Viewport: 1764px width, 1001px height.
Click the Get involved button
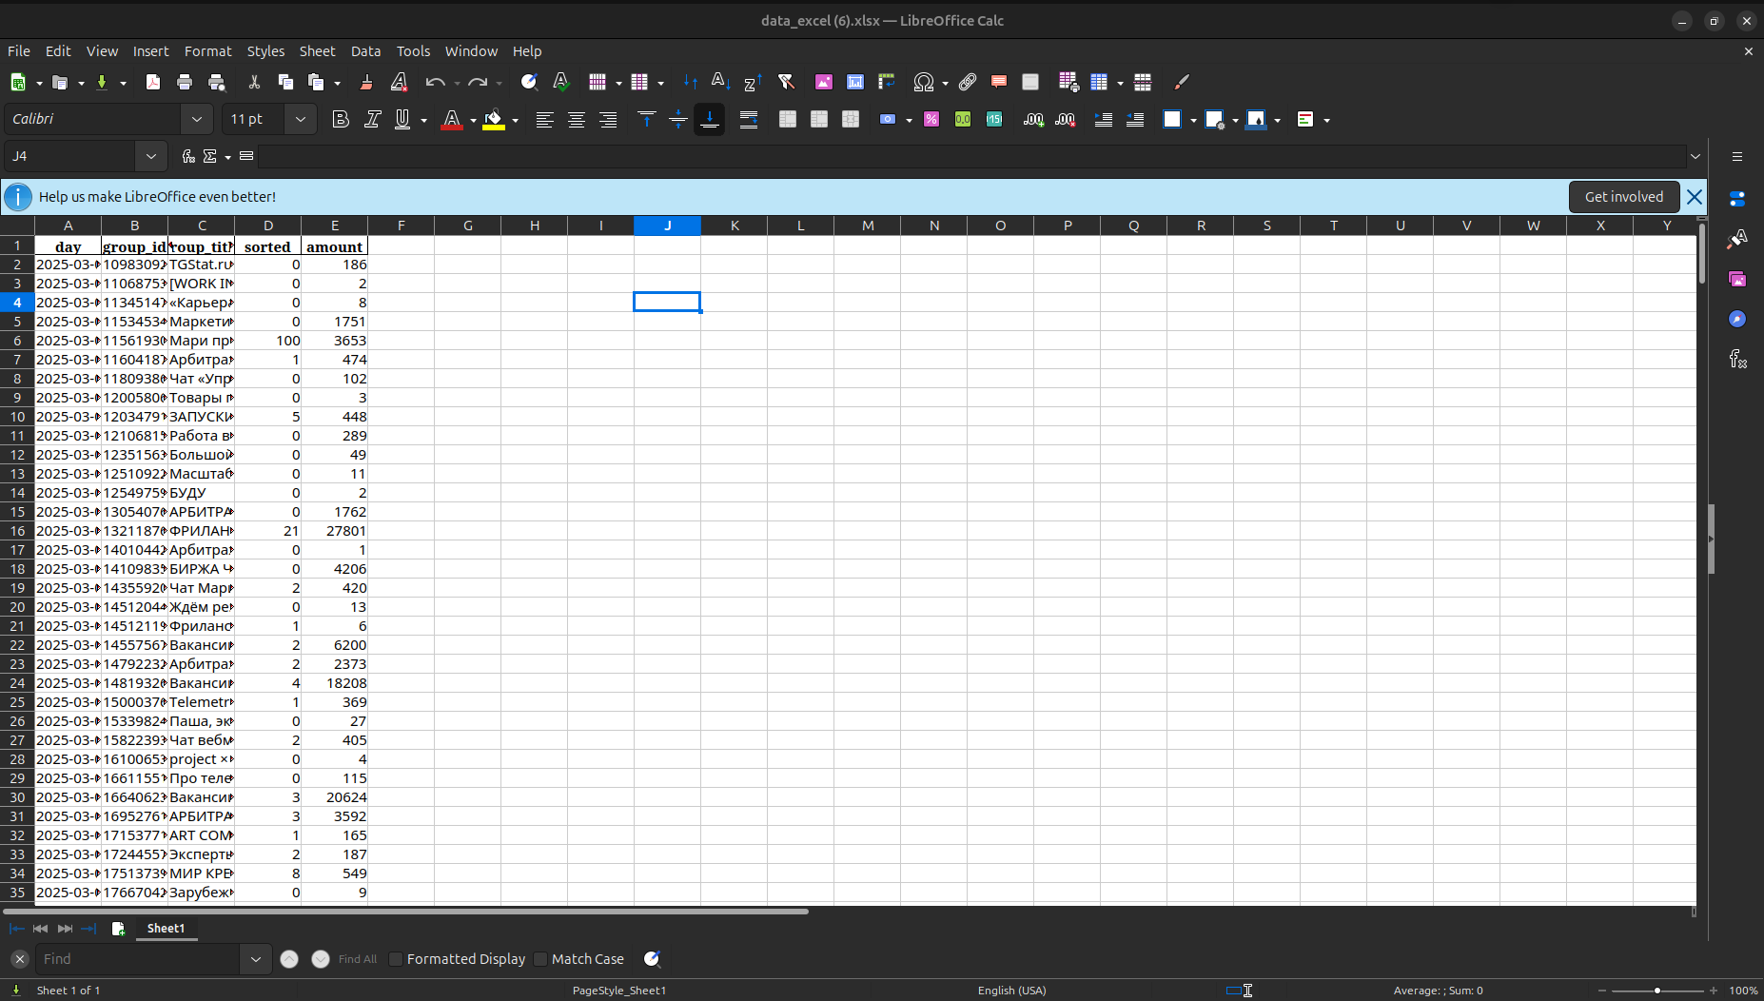(1623, 197)
